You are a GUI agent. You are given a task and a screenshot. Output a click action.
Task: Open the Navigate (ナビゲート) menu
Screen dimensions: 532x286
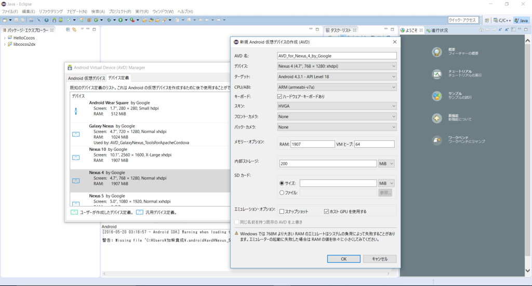pos(77,11)
